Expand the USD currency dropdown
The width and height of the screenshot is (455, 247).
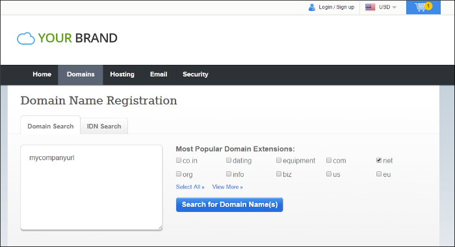point(387,7)
